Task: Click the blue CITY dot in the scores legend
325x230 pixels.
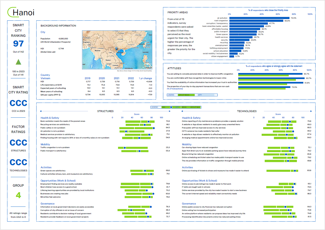Action: 171,107
